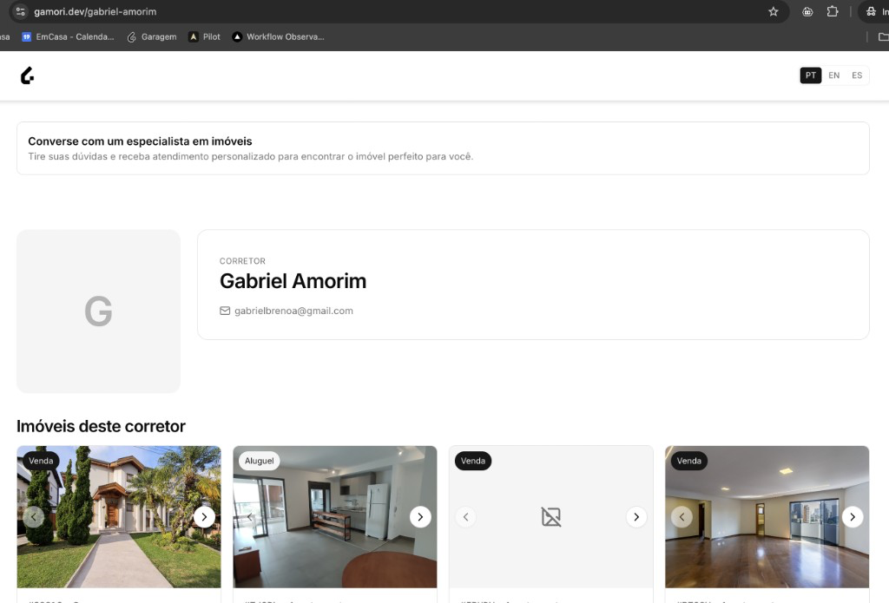Switch language to ES
This screenshot has width=889, height=603.
click(x=857, y=75)
